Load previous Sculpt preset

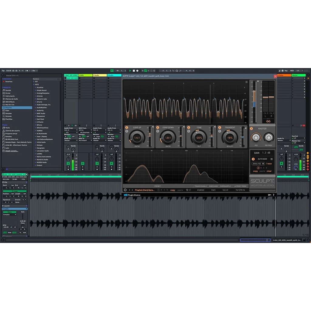[129, 190]
